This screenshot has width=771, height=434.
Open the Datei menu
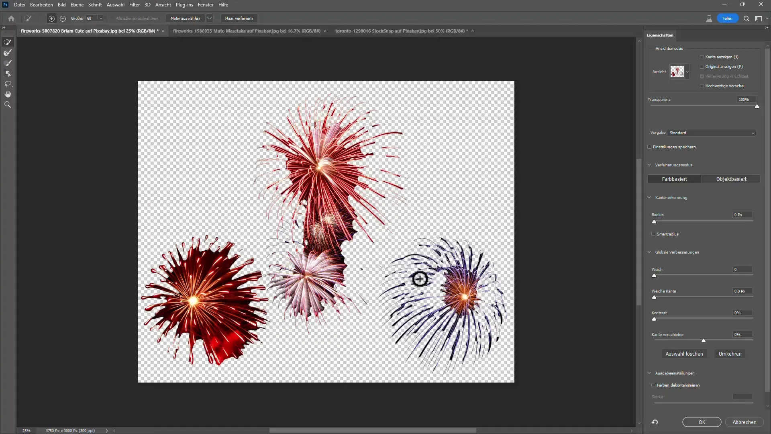click(19, 5)
